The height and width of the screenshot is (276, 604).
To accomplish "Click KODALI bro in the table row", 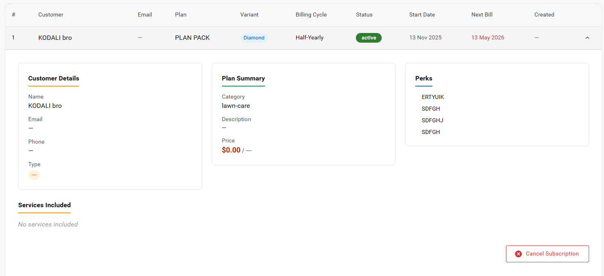I will (55, 38).
